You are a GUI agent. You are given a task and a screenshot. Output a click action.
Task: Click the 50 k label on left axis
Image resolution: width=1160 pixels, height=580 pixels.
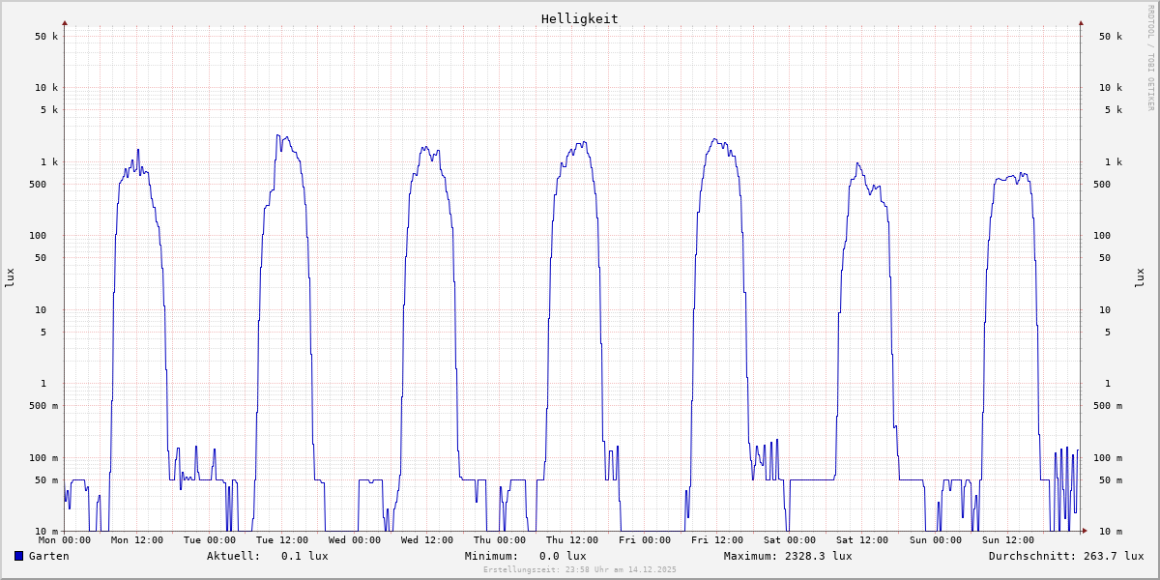point(46,37)
